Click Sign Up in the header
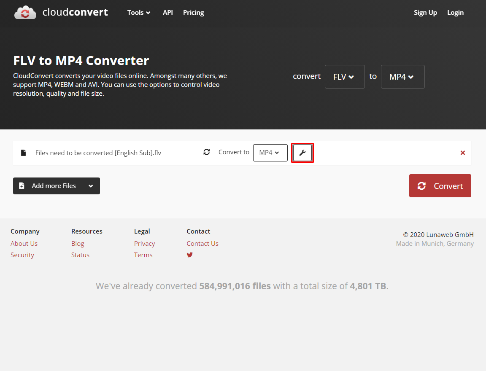The width and height of the screenshot is (486, 371). (x=425, y=13)
